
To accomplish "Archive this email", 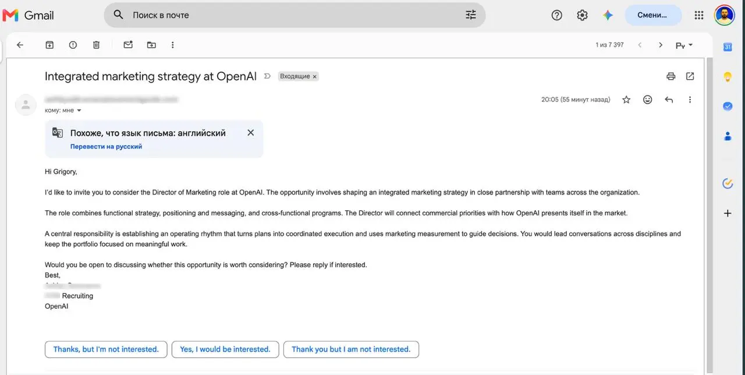I will (x=49, y=45).
